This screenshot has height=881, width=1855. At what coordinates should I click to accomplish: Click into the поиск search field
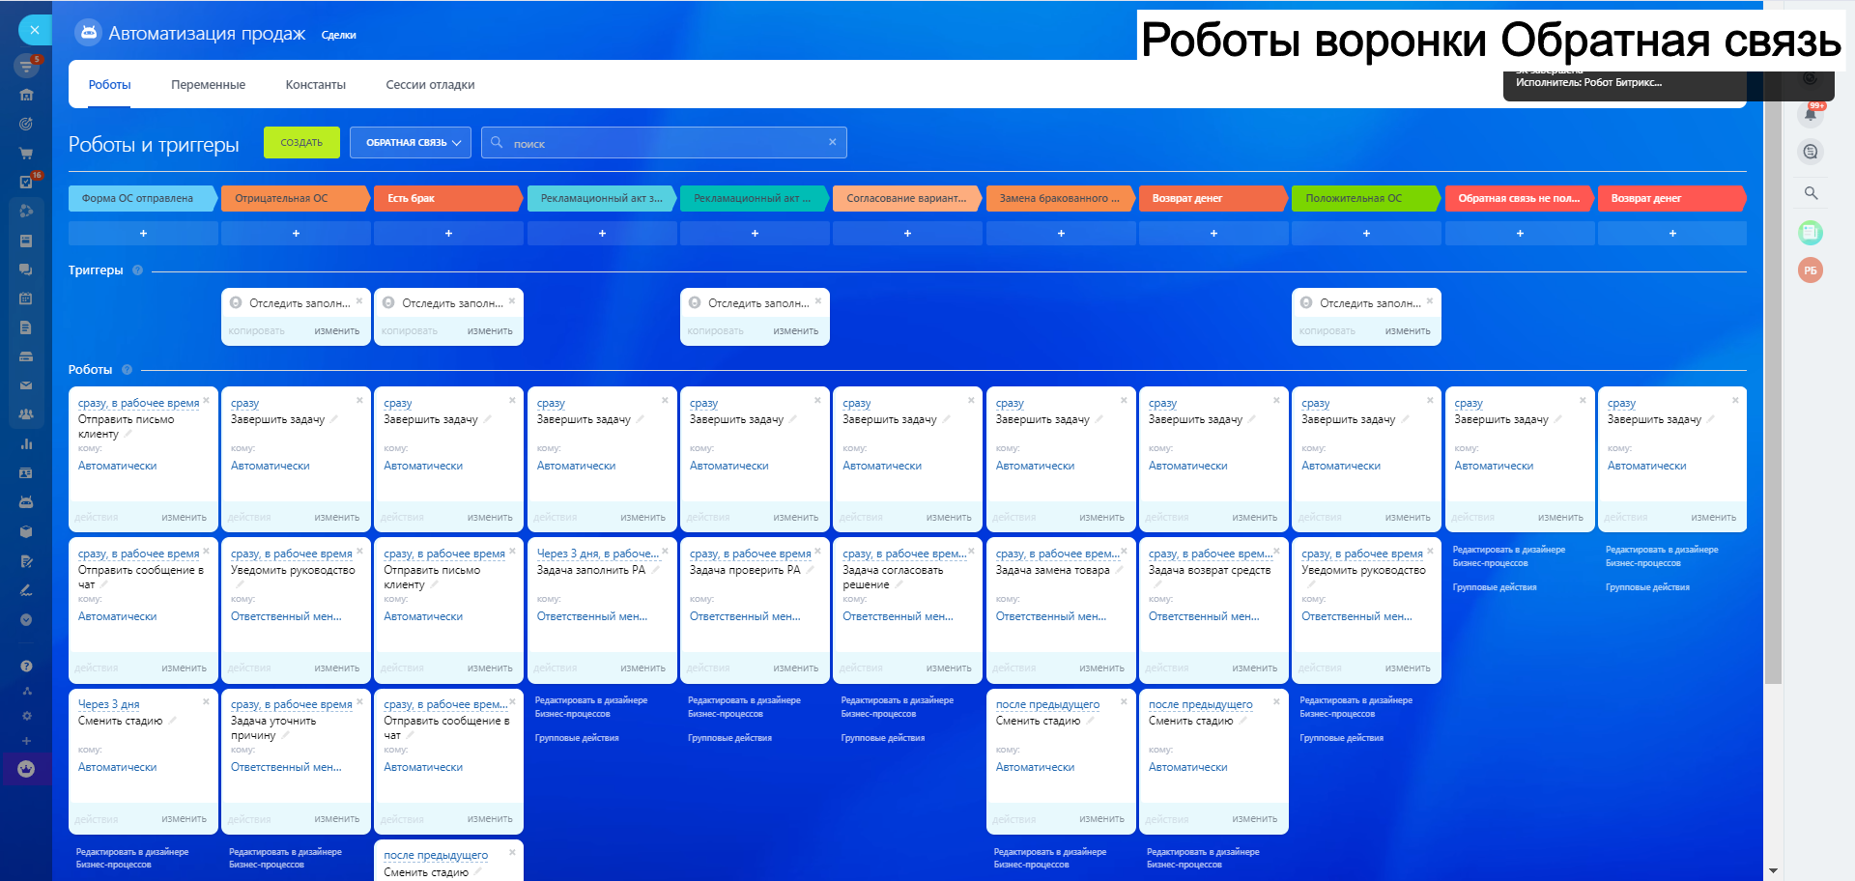click(x=664, y=142)
